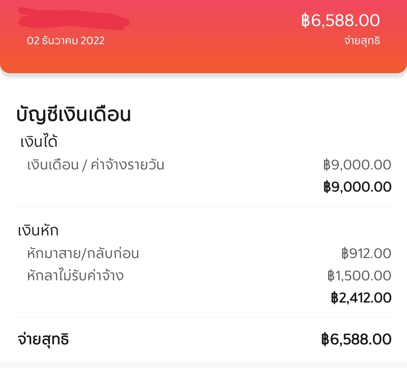Screen dimensions: 407x375
Task: Tap the divider above net pay row
Action: [x=203, y=317]
